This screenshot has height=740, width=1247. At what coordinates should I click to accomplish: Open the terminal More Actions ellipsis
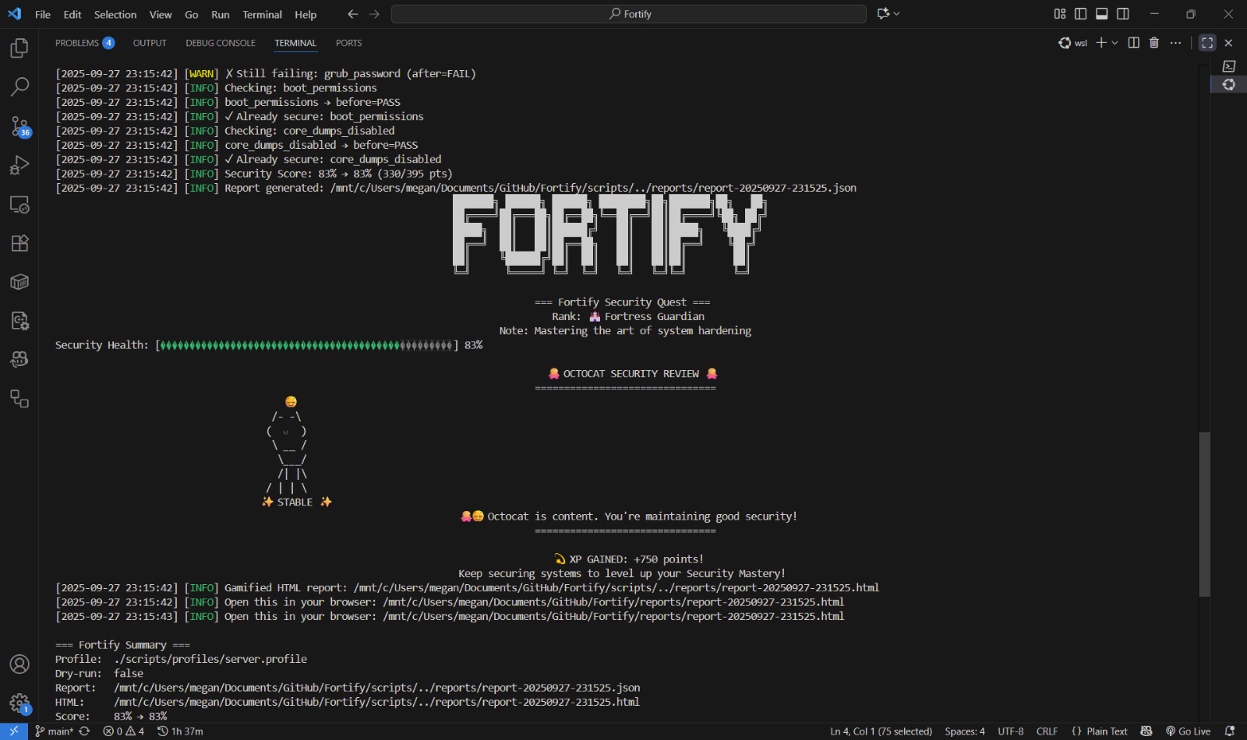pyautogui.click(x=1175, y=43)
